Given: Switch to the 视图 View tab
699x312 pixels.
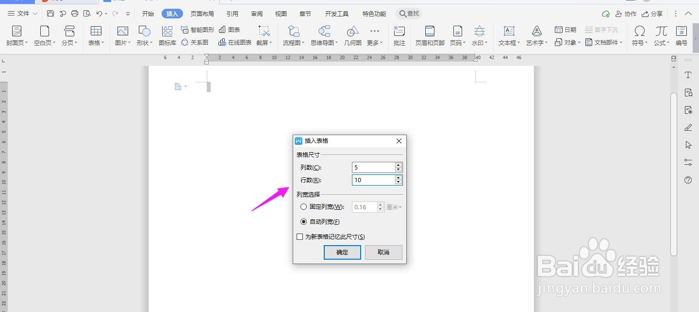Looking at the screenshot, I should [x=281, y=14].
